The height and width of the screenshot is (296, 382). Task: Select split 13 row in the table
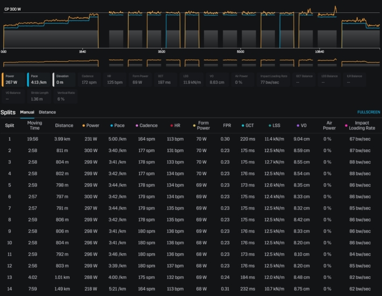click(x=191, y=278)
